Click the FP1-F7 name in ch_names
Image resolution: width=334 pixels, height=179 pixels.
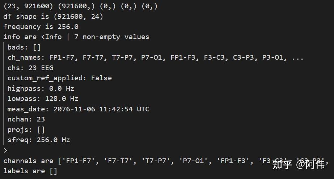(x=63, y=57)
